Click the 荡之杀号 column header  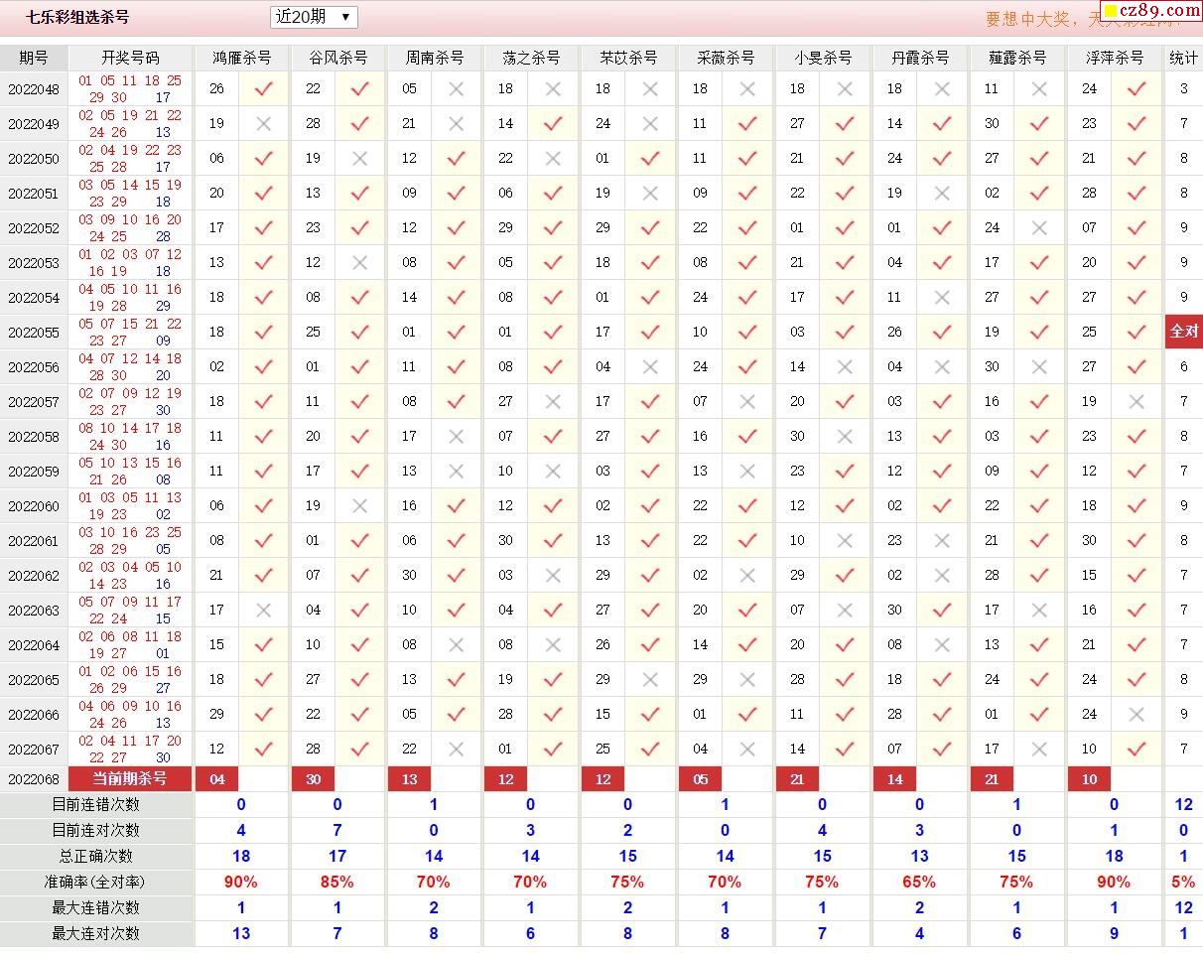(x=531, y=58)
